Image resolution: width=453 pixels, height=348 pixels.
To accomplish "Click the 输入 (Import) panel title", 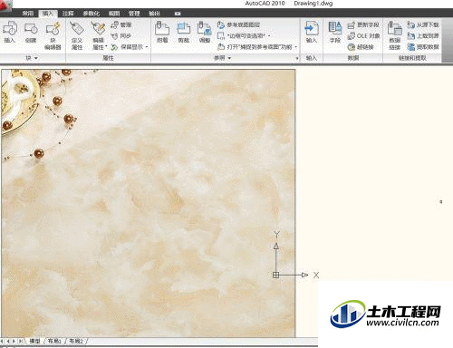I will (312, 58).
